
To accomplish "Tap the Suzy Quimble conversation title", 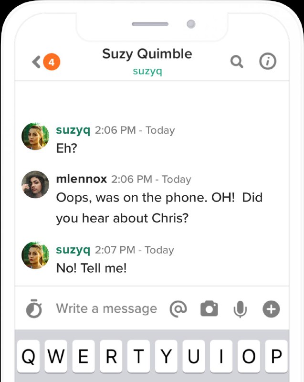I will (147, 54).
